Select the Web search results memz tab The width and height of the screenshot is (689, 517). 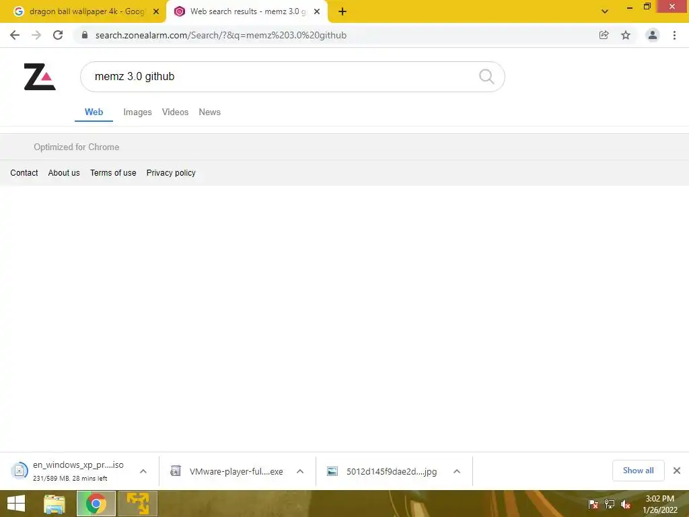coord(248,11)
